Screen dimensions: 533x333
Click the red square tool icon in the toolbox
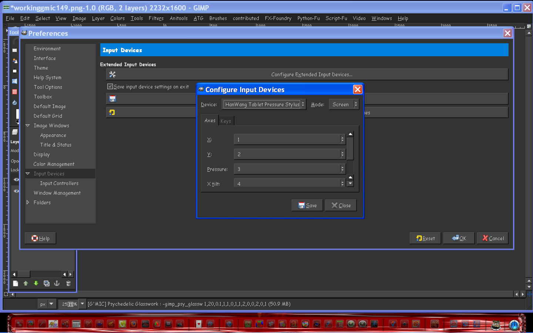click(14, 92)
